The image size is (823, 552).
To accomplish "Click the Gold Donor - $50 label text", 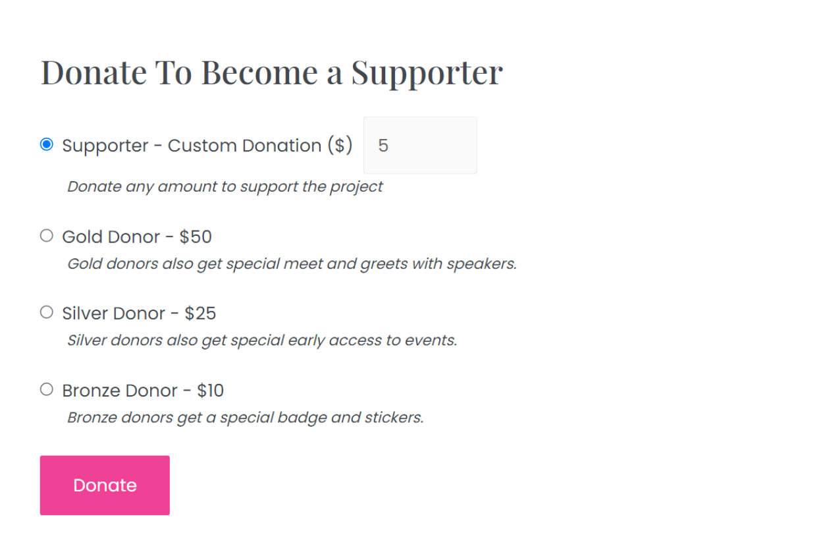I will click(136, 236).
